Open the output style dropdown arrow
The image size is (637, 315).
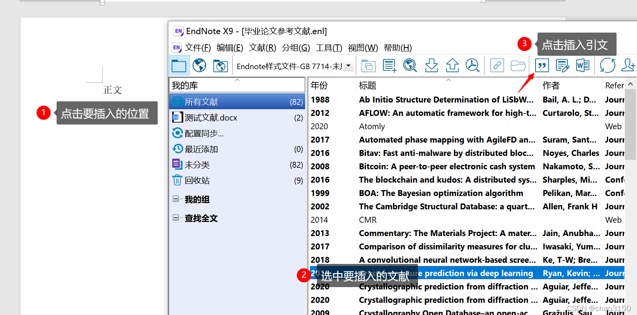[348, 66]
